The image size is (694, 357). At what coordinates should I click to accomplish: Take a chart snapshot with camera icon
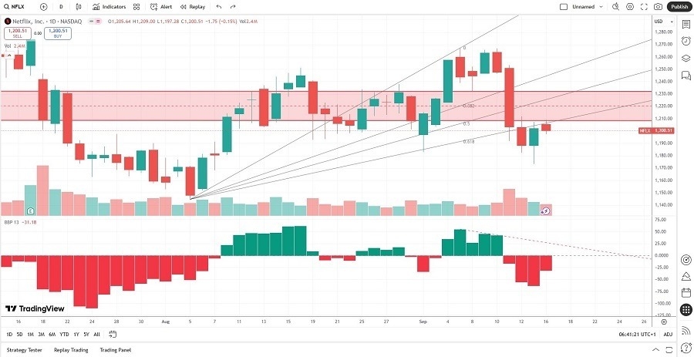pyautogui.click(x=658, y=6)
